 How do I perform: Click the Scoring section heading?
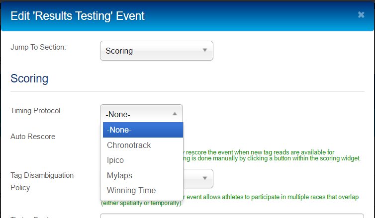[29, 78]
